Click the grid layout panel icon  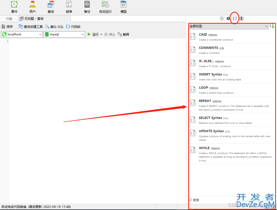(x=241, y=18)
